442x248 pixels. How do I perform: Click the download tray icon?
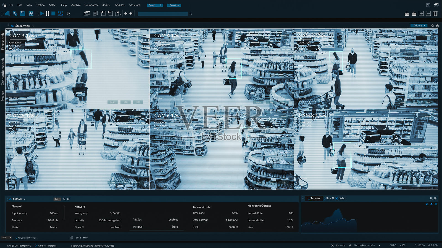(x=407, y=14)
